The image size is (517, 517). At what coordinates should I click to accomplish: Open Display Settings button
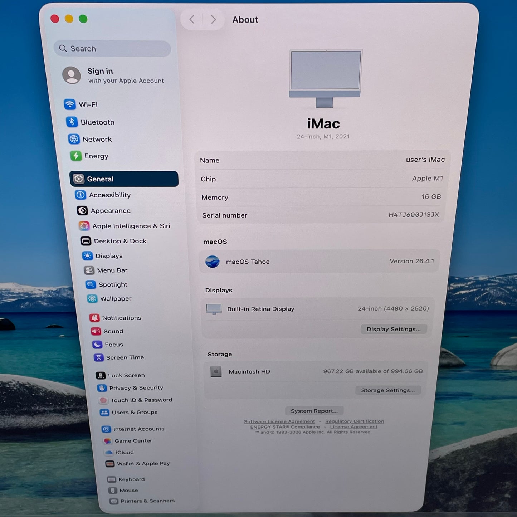tap(394, 329)
